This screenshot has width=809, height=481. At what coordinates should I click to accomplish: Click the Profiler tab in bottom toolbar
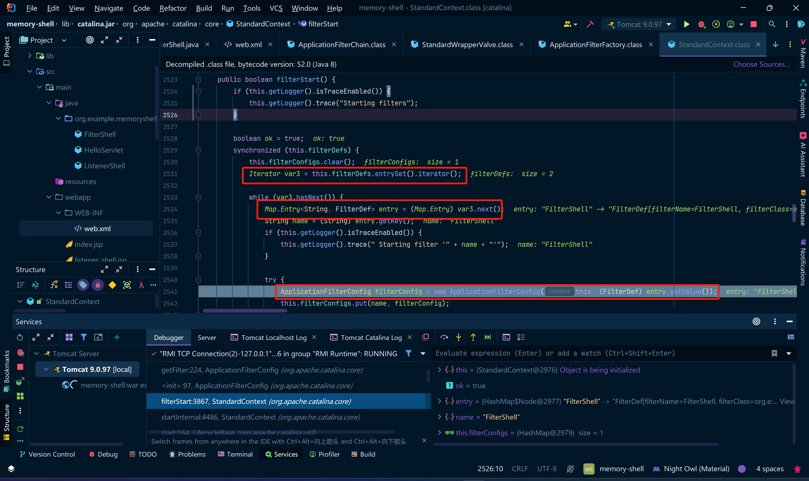point(325,455)
